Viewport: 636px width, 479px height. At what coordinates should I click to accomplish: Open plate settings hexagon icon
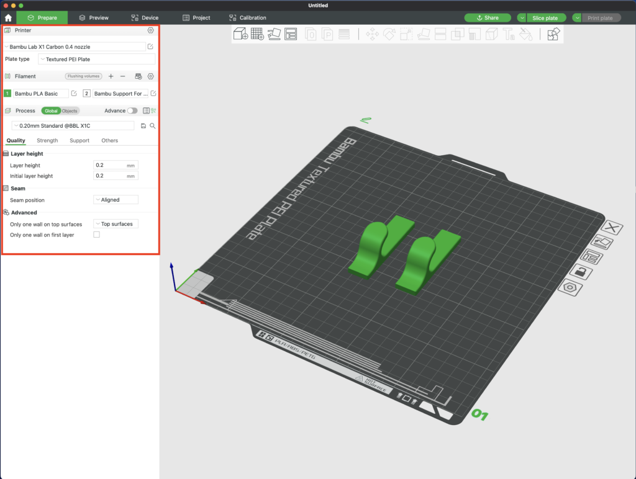[x=570, y=287]
